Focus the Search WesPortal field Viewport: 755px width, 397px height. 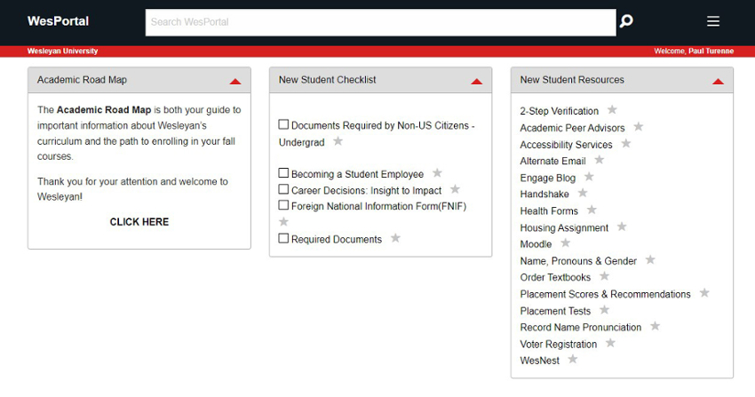pos(380,22)
